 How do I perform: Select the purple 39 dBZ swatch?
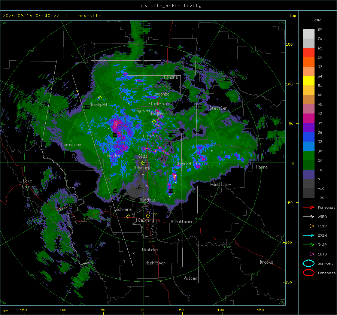click(309, 127)
